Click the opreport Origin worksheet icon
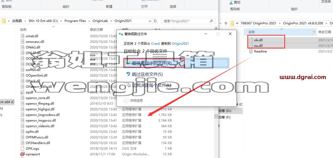Screen dimensions: 333x158 click(x=23, y=154)
